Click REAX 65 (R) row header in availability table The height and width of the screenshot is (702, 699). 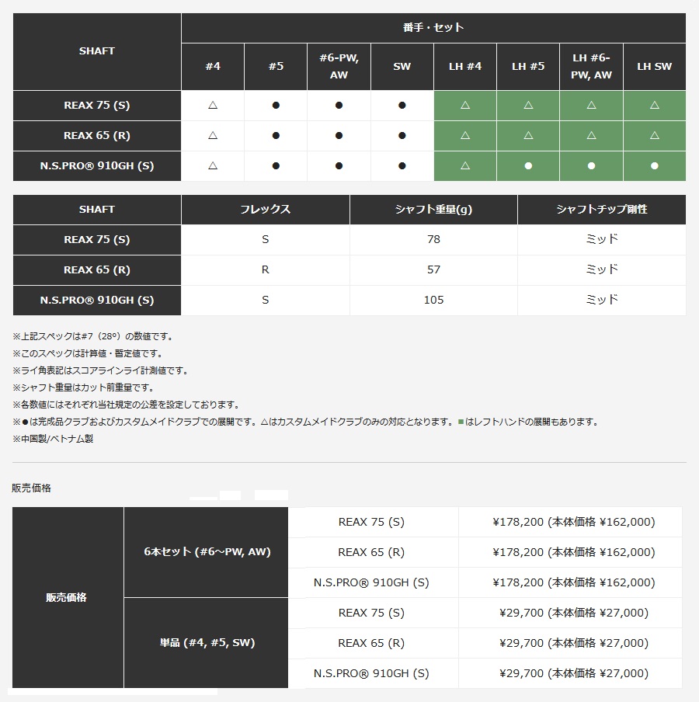(97, 136)
